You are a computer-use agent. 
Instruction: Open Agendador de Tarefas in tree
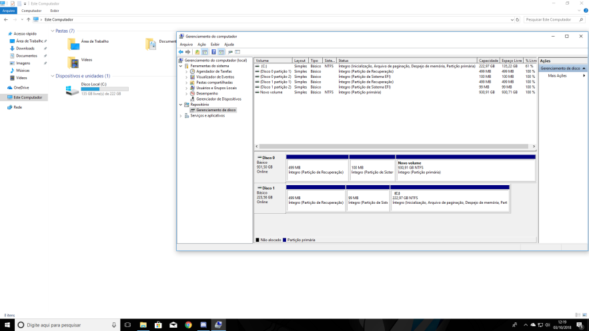pyautogui.click(x=213, y=71)
